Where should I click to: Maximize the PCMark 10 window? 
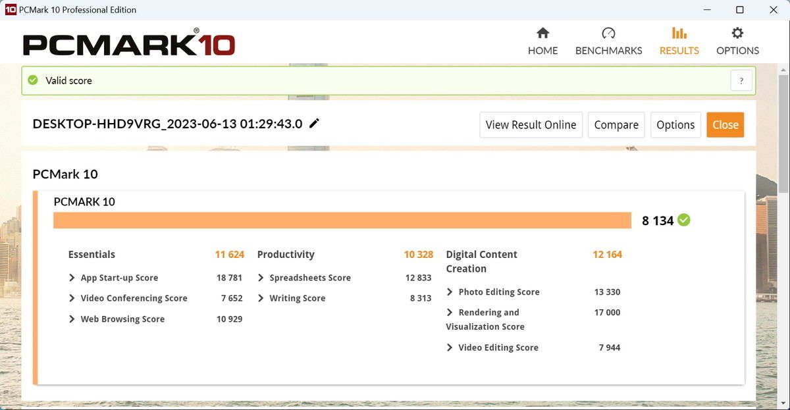(739, 10)
